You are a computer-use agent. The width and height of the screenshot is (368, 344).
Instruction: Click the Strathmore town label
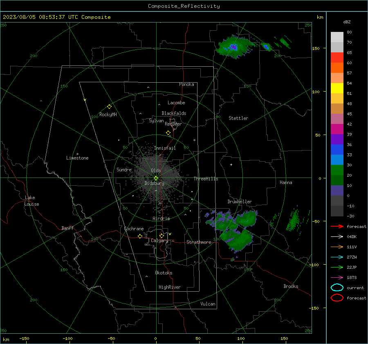(199, 242)
